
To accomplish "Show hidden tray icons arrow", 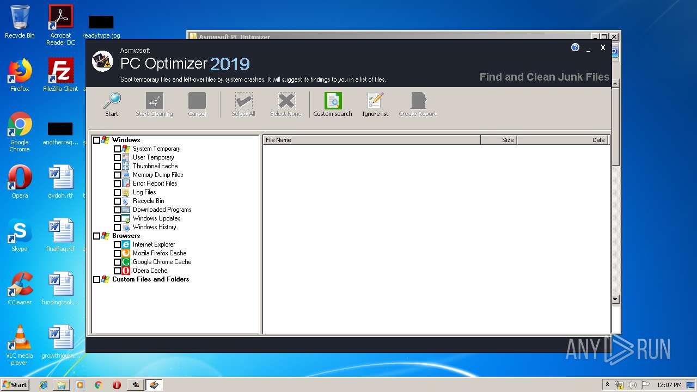I will (607, 385).
